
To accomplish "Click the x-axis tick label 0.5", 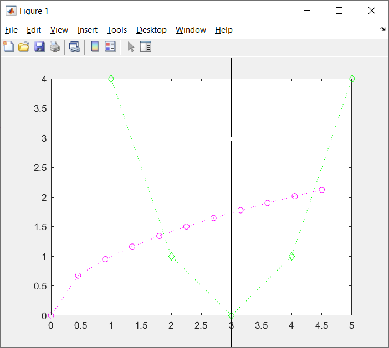I will point(81,325).
